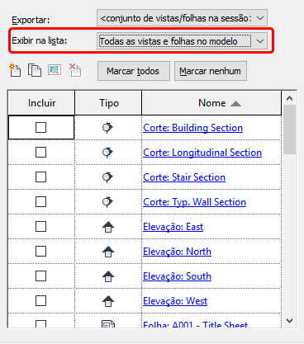The height and width of the screenshot is (344, 304).
Task: Click the vertical scrollbar thumb
Action: point(289,130)
